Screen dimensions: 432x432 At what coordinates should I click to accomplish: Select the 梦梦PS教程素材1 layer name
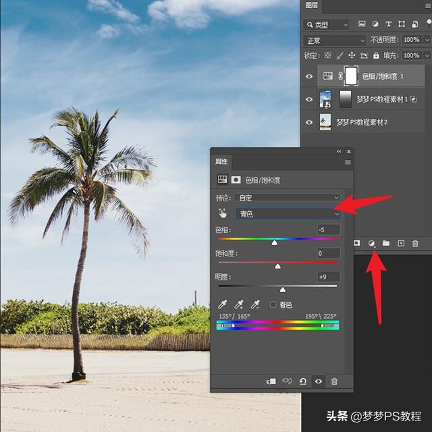coord(382,99)
